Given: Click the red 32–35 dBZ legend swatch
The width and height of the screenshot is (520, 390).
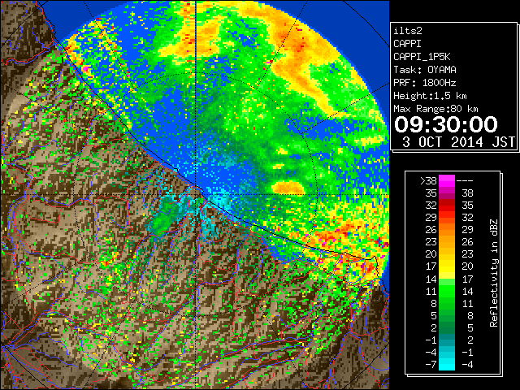Looking at the screenshot, I should pos(447,205).
